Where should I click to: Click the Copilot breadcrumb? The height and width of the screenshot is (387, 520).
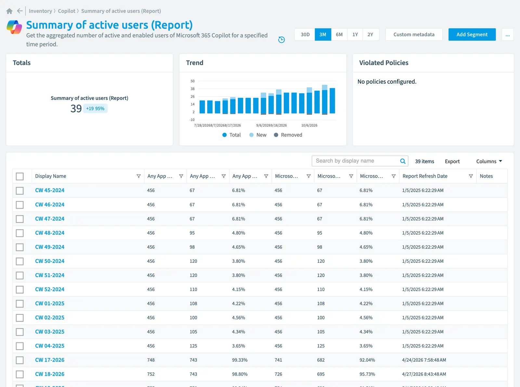[x=67, y=11]
